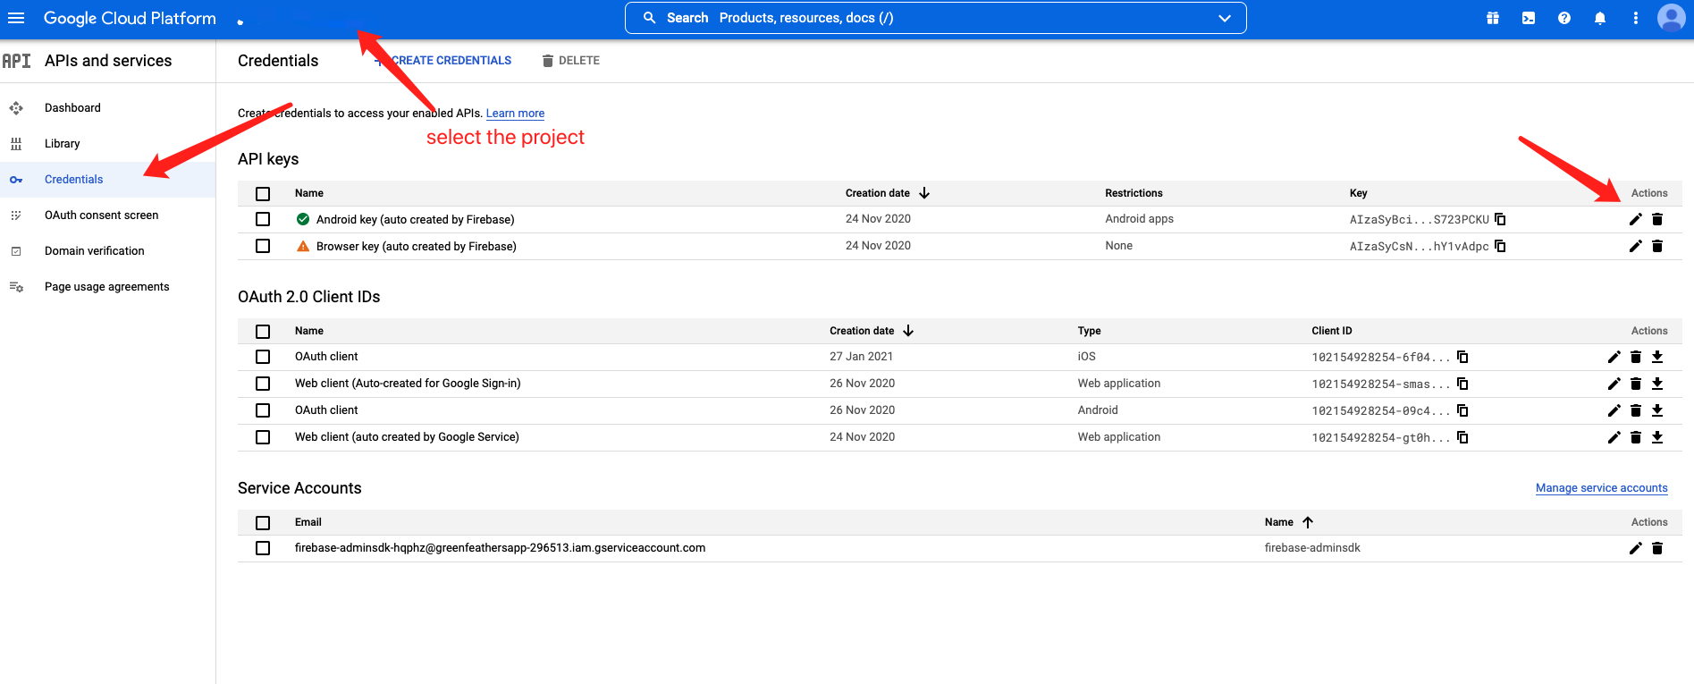Open Browser key (auto created by Firebase)
This screenshot has width=1694, height=684.
[417, 247]
